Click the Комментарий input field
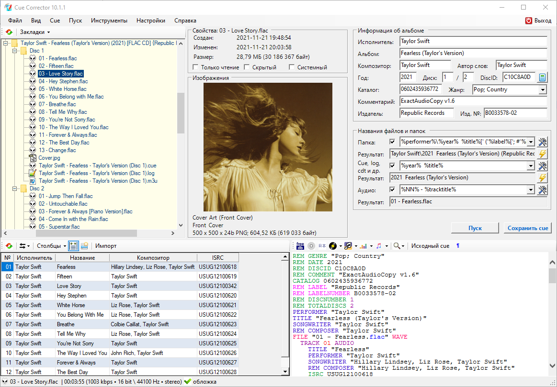The image size is (557, 387). point(473,101)
